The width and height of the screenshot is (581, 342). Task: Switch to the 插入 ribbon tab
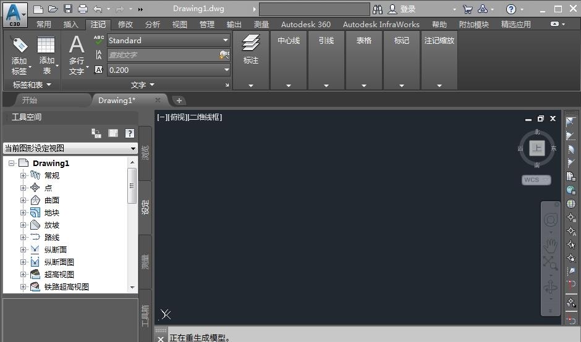coord(71,25)
